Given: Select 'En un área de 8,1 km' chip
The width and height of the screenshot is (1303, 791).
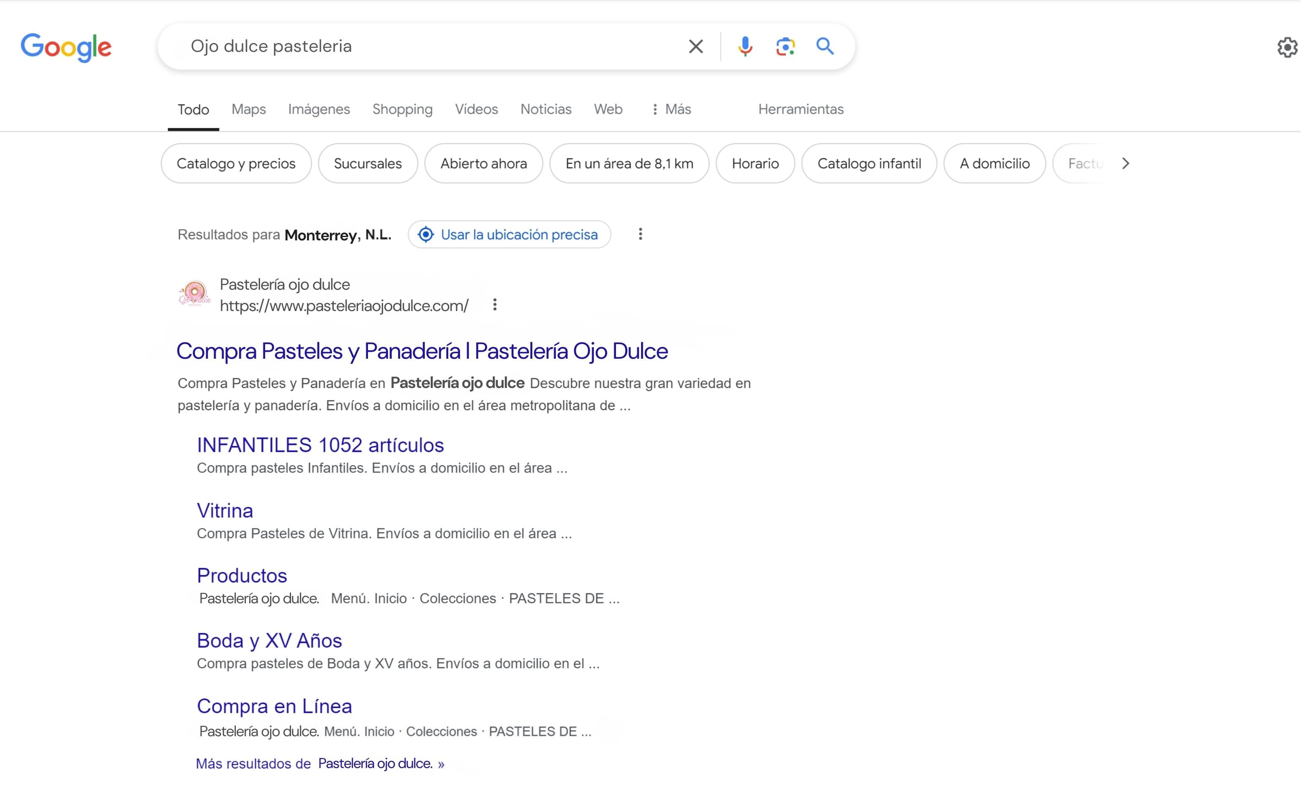Looking at the screenshot, I should click(x=630, y=164).
